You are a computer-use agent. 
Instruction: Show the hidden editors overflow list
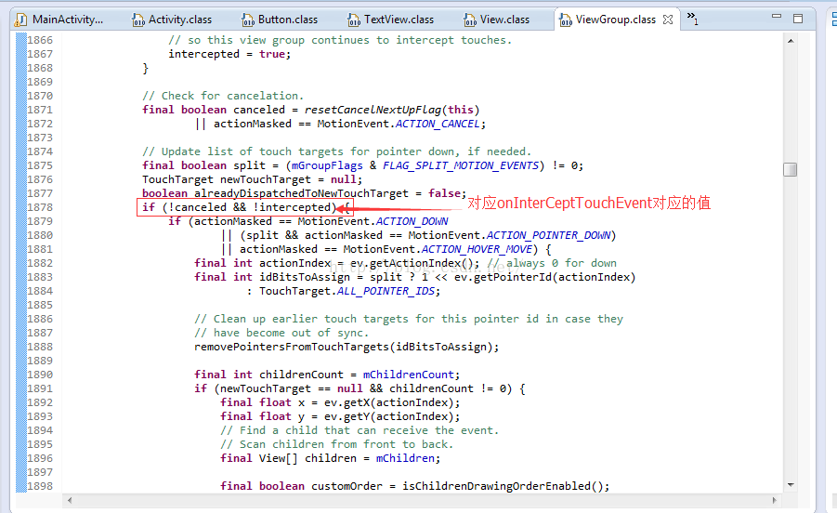point(692,18)
